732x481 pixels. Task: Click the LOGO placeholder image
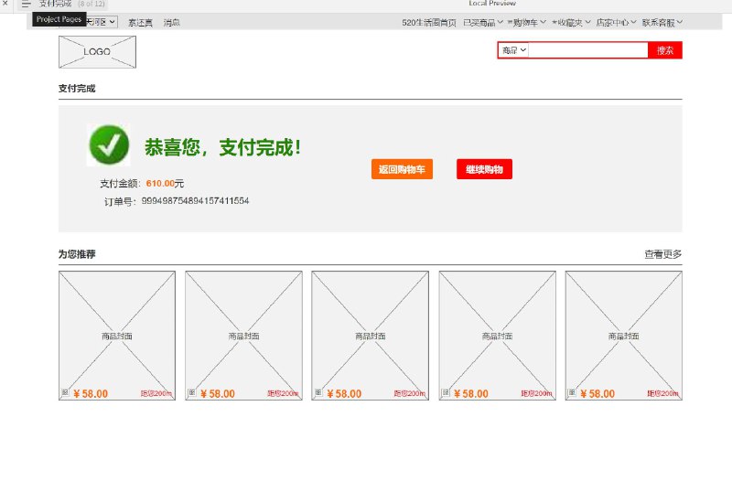(97, 52)
